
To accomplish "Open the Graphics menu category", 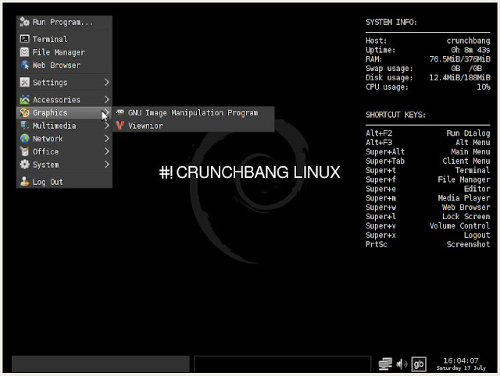I will (64, 112).
